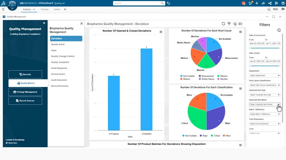286x160 pixels.
Task: Open Select Impacted Item Name dropdown
Action: (x=265, y=104)
